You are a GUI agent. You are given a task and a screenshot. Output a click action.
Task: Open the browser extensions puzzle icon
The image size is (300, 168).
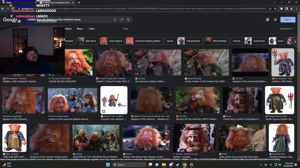click(x=281, y=8)
